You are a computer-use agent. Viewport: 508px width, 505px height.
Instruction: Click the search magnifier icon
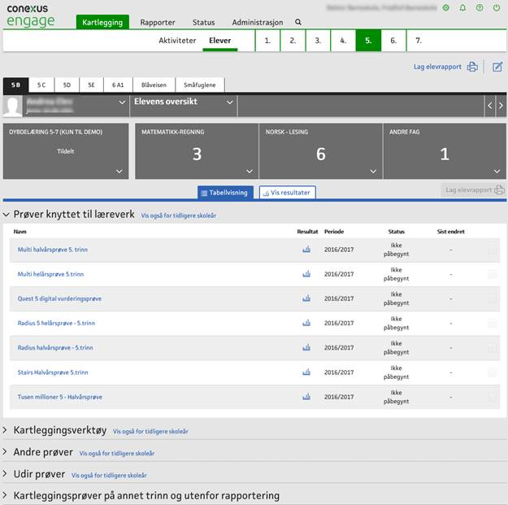point(298,22)
